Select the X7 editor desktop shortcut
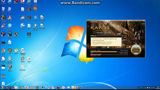 coord(3,18)
